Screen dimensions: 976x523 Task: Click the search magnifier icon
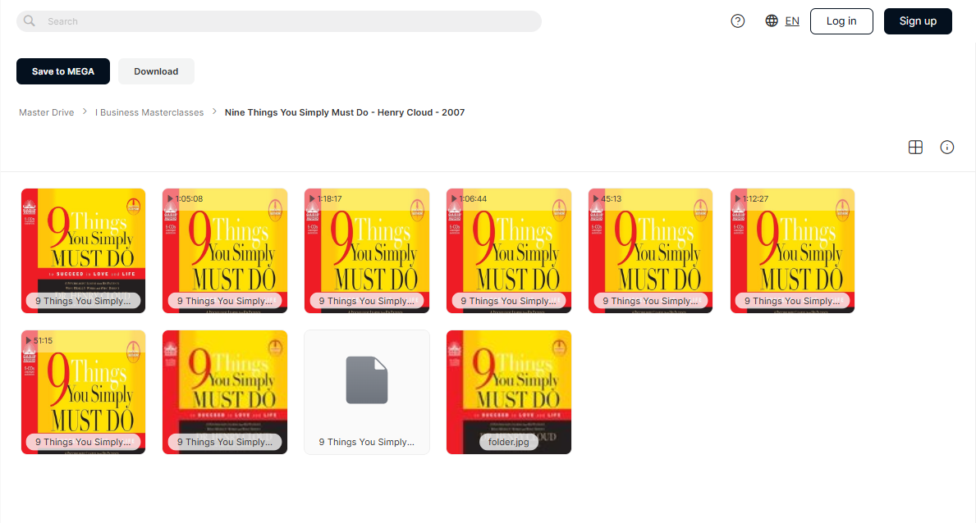click(x=30, y=21)
